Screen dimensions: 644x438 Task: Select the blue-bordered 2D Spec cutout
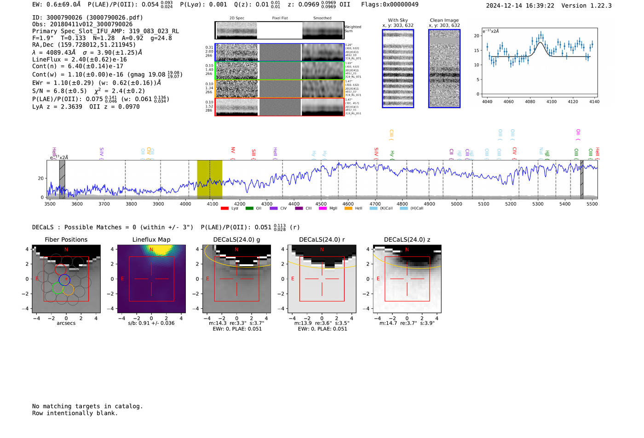point(236,52)
